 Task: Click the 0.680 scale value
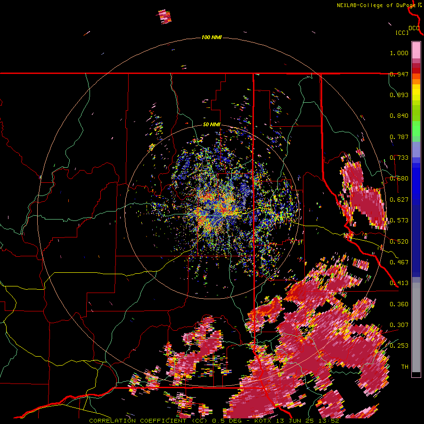(x=399, y=179)
